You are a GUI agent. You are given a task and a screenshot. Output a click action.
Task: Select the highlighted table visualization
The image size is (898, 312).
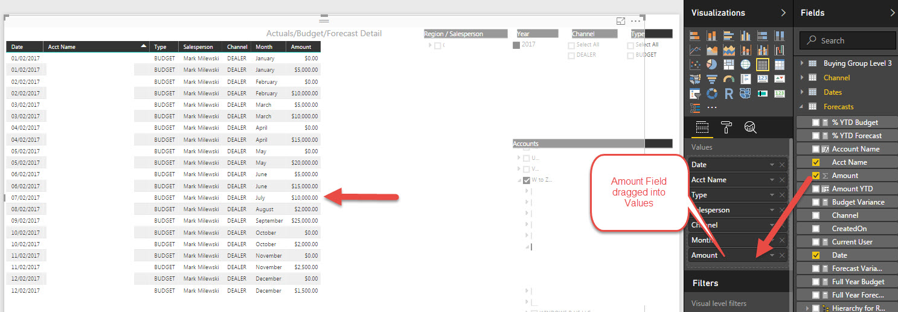click(x=763, y=65)
